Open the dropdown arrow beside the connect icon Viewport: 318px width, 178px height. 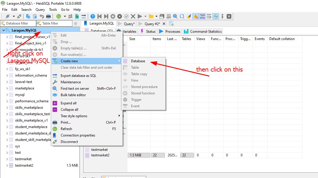(14, 16)
